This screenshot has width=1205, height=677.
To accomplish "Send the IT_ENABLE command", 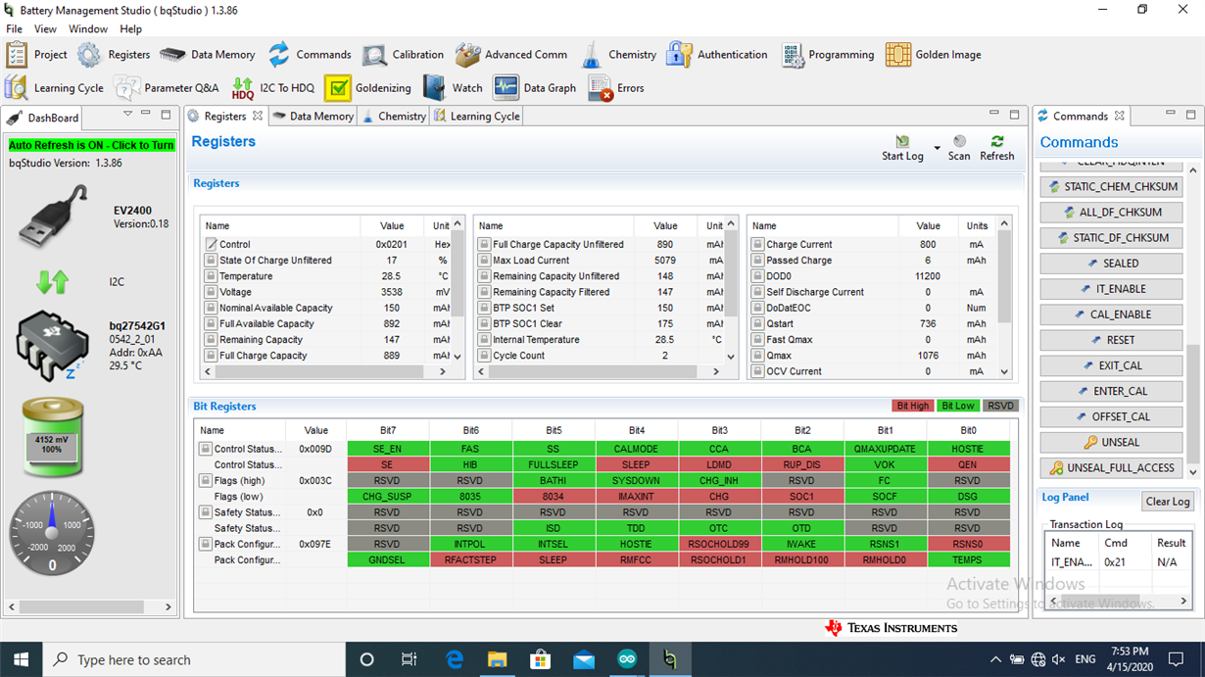I will point(1111,289).
